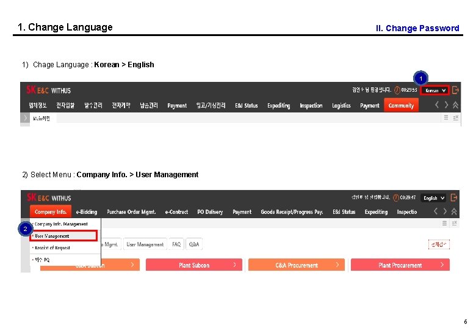Open the 납품관리 menu

149,106
